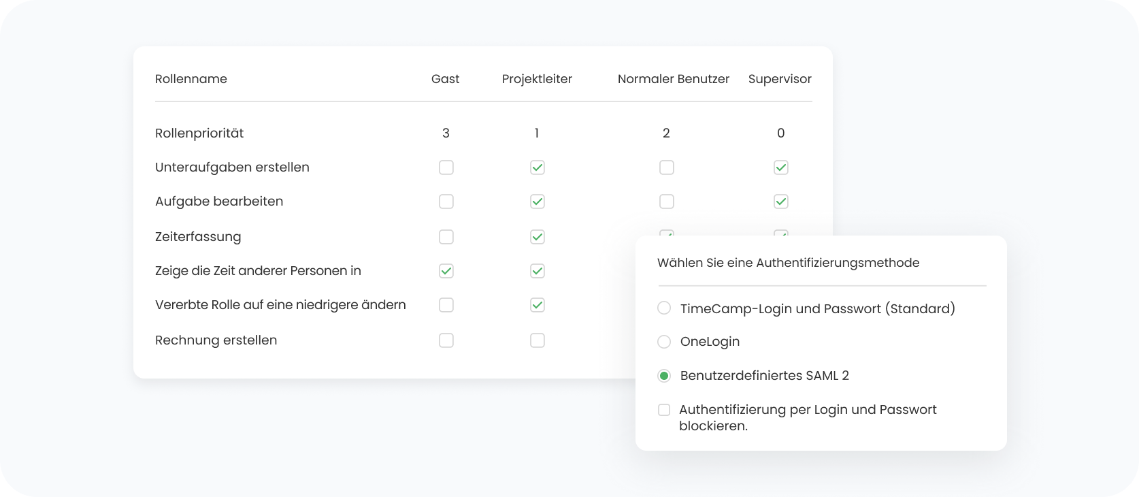The width and height of the screenshot is (1139, 497).
Task: Choose OneLogin authentication method
Action: [x=664, y=342]
